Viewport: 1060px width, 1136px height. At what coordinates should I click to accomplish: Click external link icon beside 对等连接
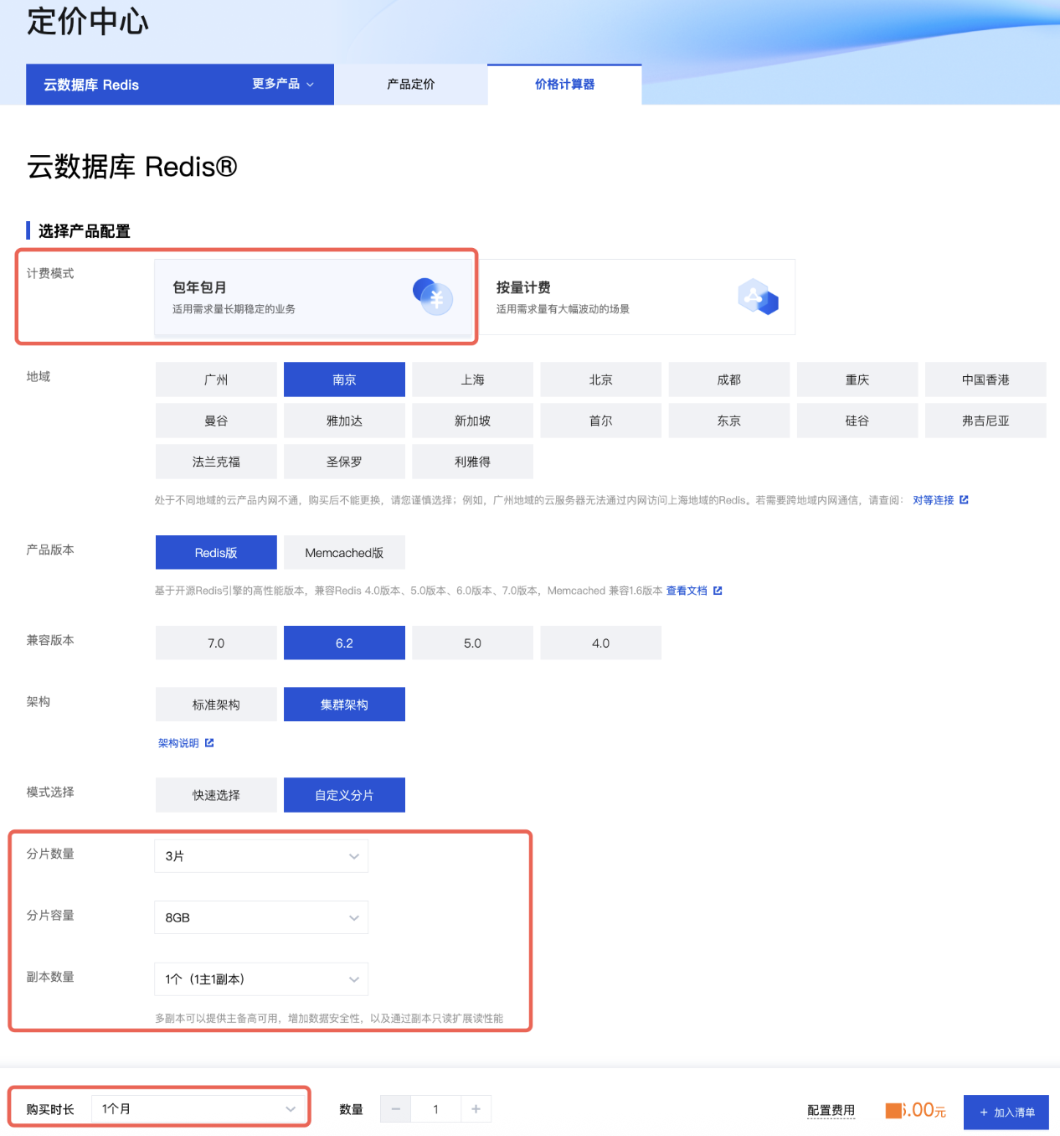pyautogui.click(x=964, y=499)
